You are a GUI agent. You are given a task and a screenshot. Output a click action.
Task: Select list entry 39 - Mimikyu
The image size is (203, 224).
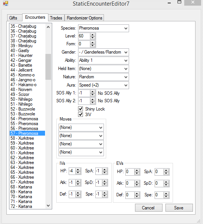point(27,46)
